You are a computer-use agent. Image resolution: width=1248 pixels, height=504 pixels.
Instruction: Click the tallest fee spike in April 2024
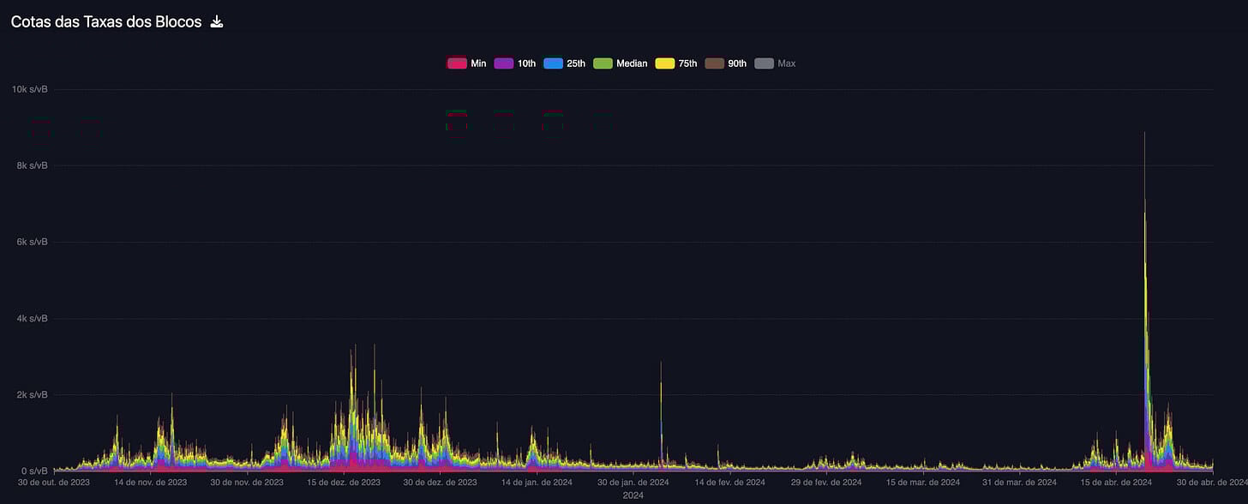click(1145, 300)
